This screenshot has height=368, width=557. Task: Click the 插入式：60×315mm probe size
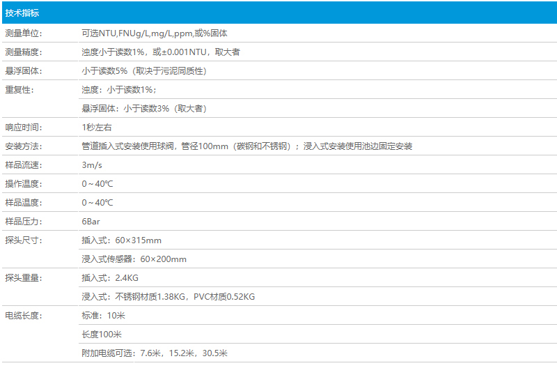click(121, 240)
